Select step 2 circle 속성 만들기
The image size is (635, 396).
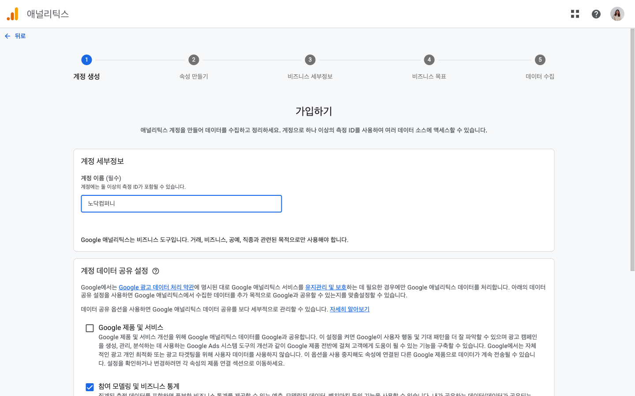coord(194,60)
